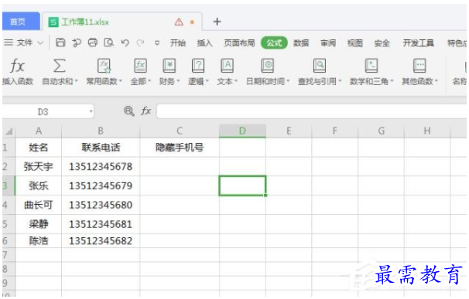Expand the 数学和三角 dropdown arrow
Viewport: 469px width, 299px height.
click(392, 81)
